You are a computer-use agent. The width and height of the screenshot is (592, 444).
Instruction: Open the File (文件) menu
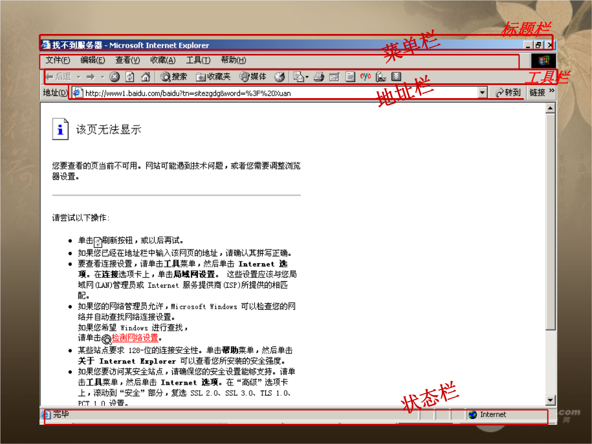point(58,60)
